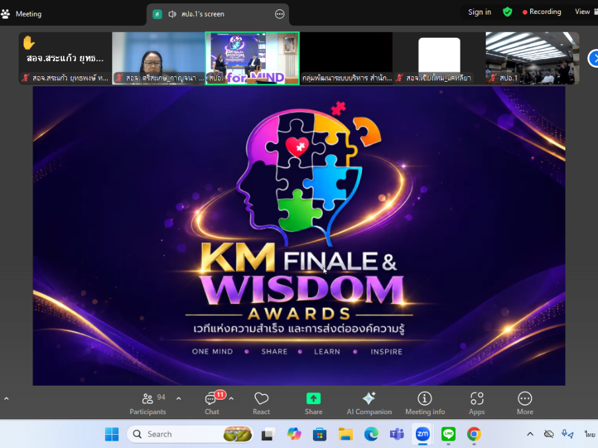This screenshot has height=448, width=598.
Task: Select the กลุ่มพัฒนาระบบบริหาร black video tile
Action: pos(346,58)
